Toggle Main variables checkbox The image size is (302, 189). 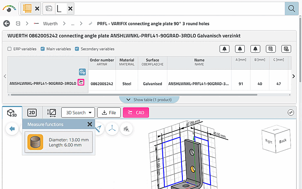(x=43, y=49)
